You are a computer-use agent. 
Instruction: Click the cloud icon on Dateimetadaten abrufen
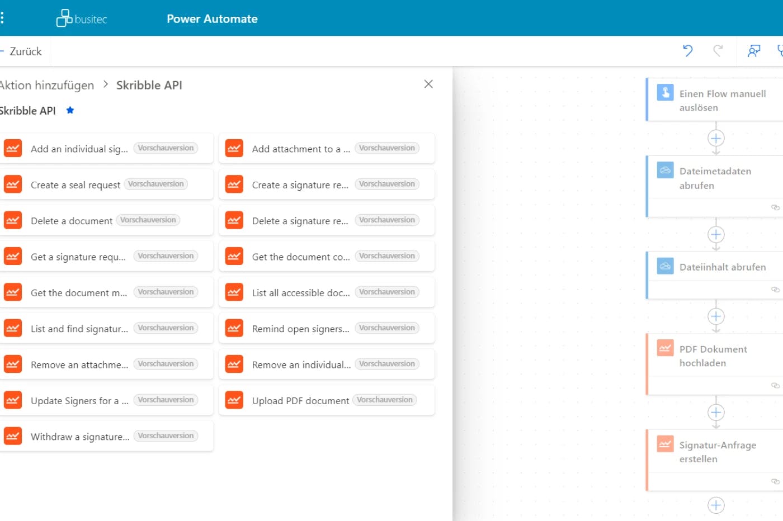(x=665, y=170)
